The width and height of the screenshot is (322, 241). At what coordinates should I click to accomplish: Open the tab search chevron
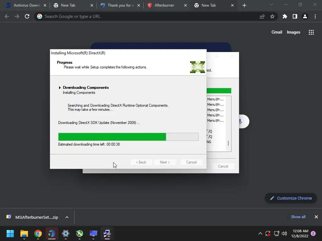point(271,4)
